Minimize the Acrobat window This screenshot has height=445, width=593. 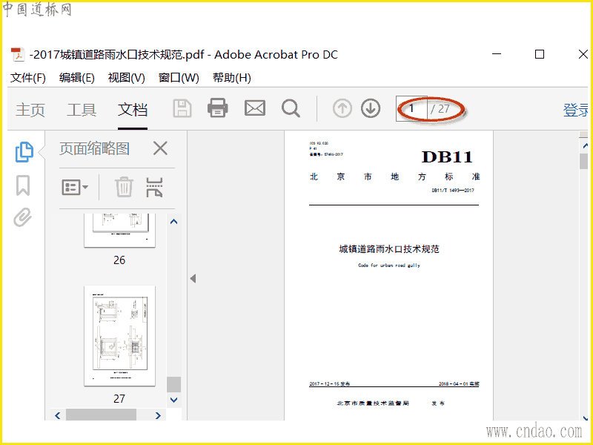497,54
